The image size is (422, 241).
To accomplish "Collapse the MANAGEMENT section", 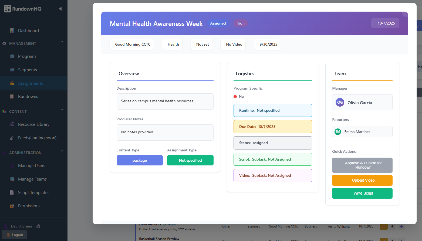I will click(x=62, y=42).
